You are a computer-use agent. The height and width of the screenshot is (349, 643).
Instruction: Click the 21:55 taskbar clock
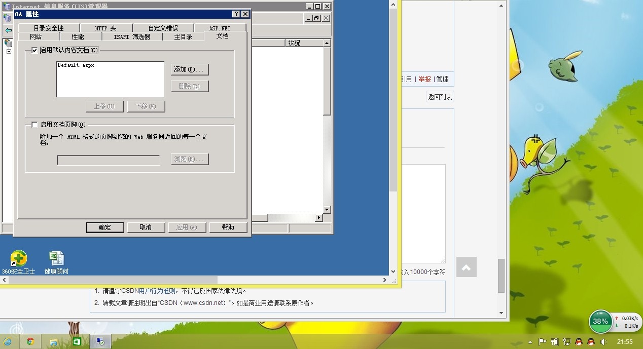tap(625, 342)
